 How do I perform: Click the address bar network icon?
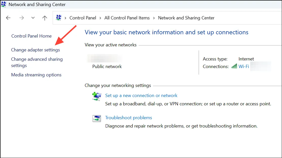click(x=59, y=18)
